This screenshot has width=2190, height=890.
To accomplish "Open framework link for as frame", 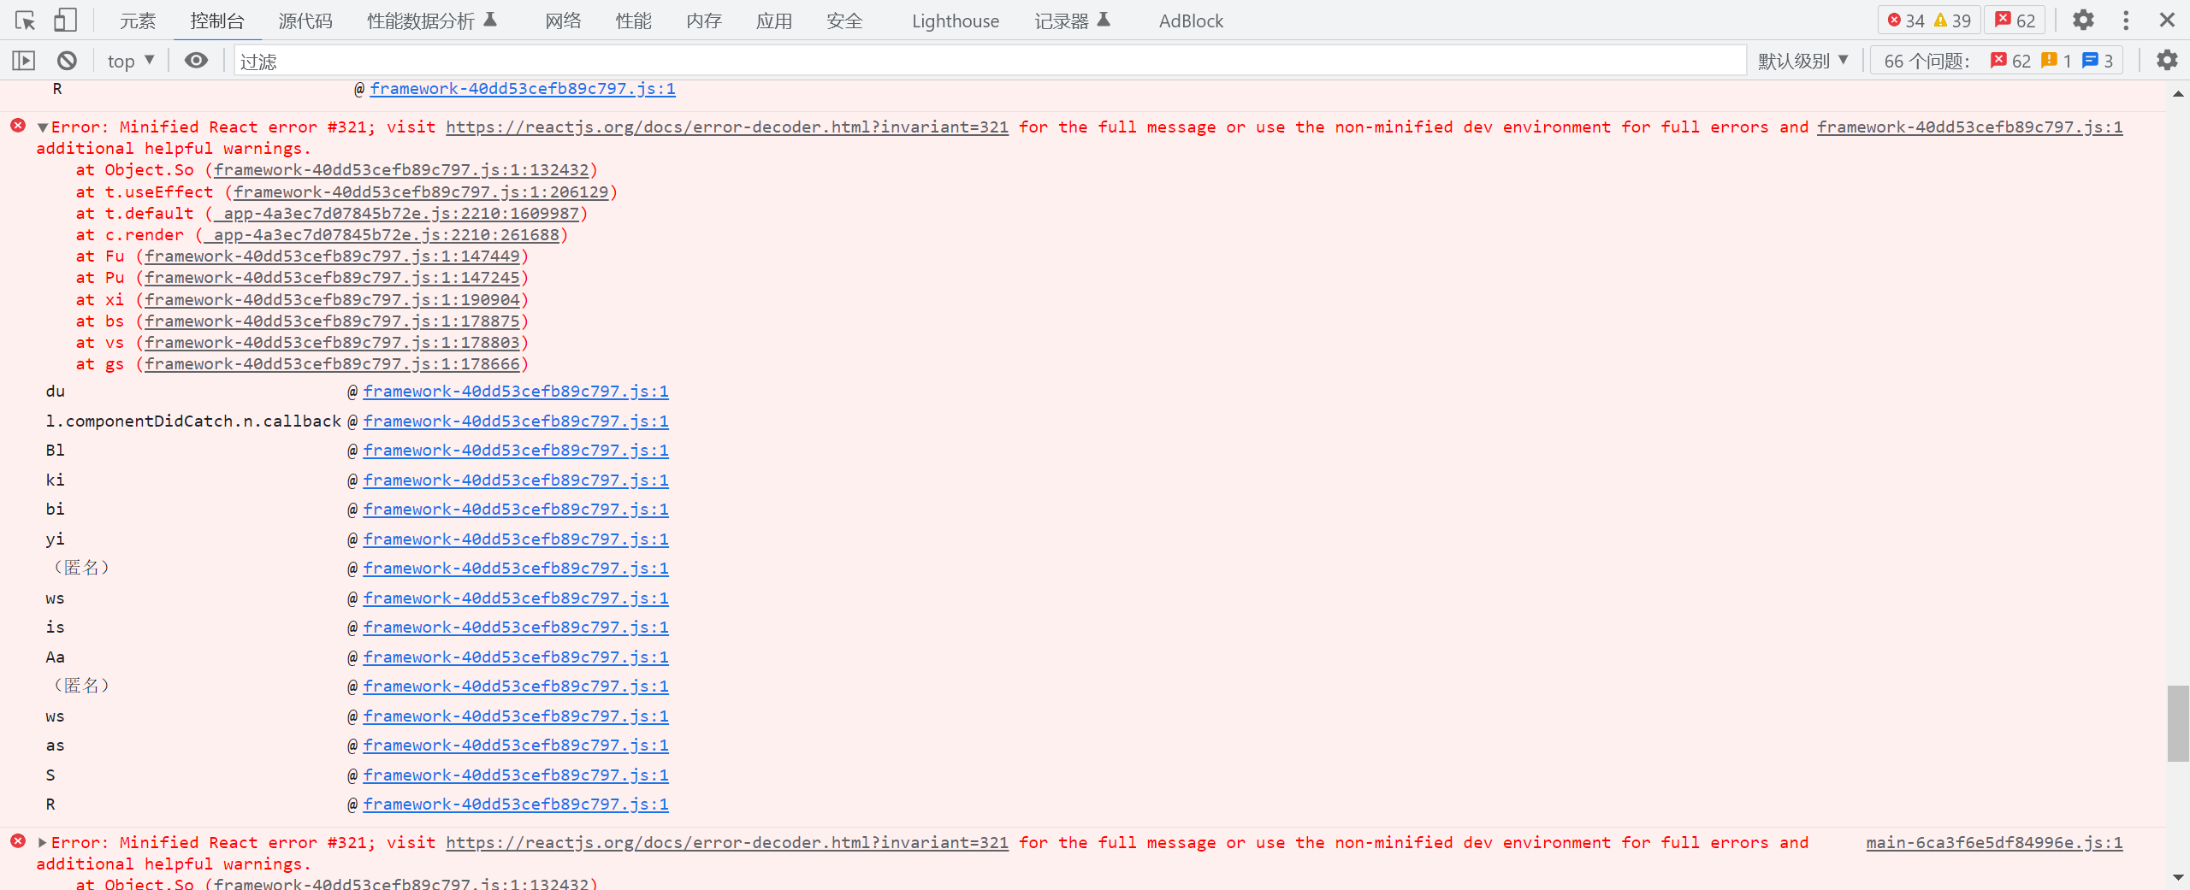I will click(516, 746).
